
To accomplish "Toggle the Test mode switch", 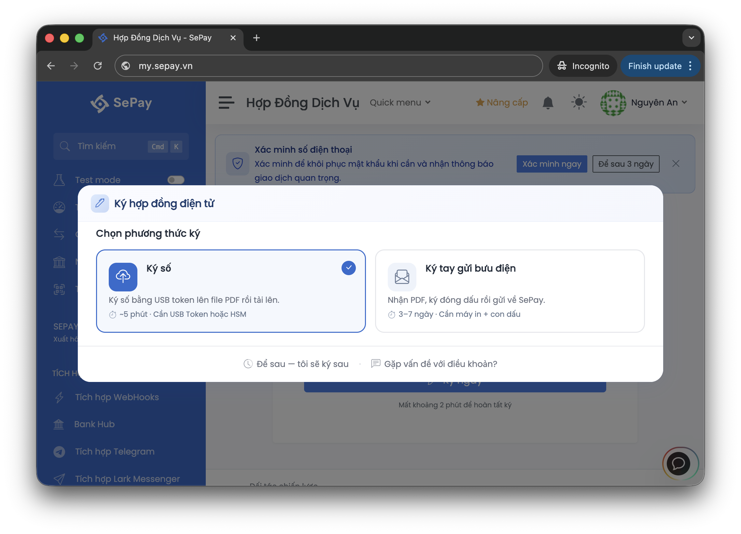I will coord(176,180).
